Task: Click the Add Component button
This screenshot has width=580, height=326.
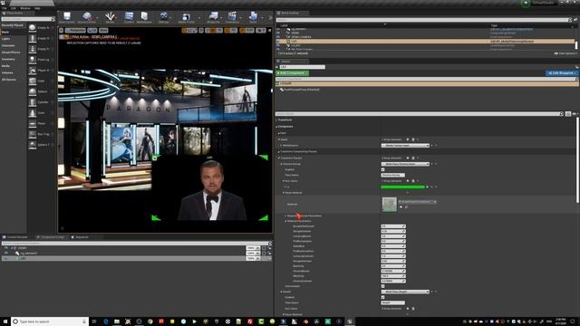Action: click(x=292, y=73)
